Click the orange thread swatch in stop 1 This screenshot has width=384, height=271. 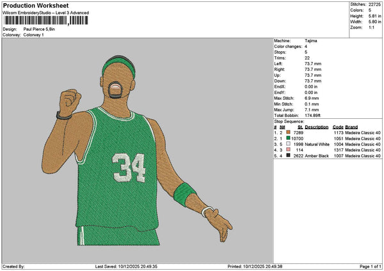(x=288, y=132)
